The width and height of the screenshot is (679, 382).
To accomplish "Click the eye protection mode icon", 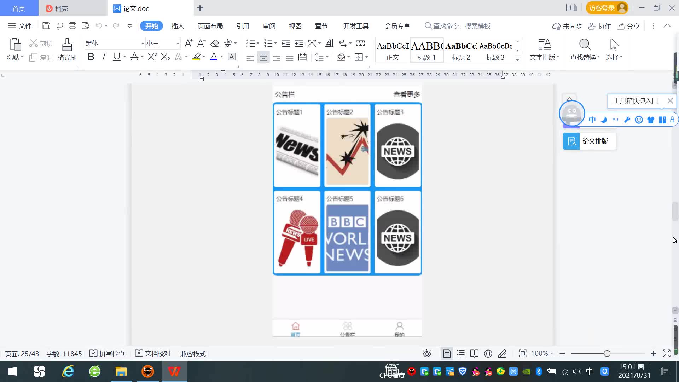I will point(427,354).
